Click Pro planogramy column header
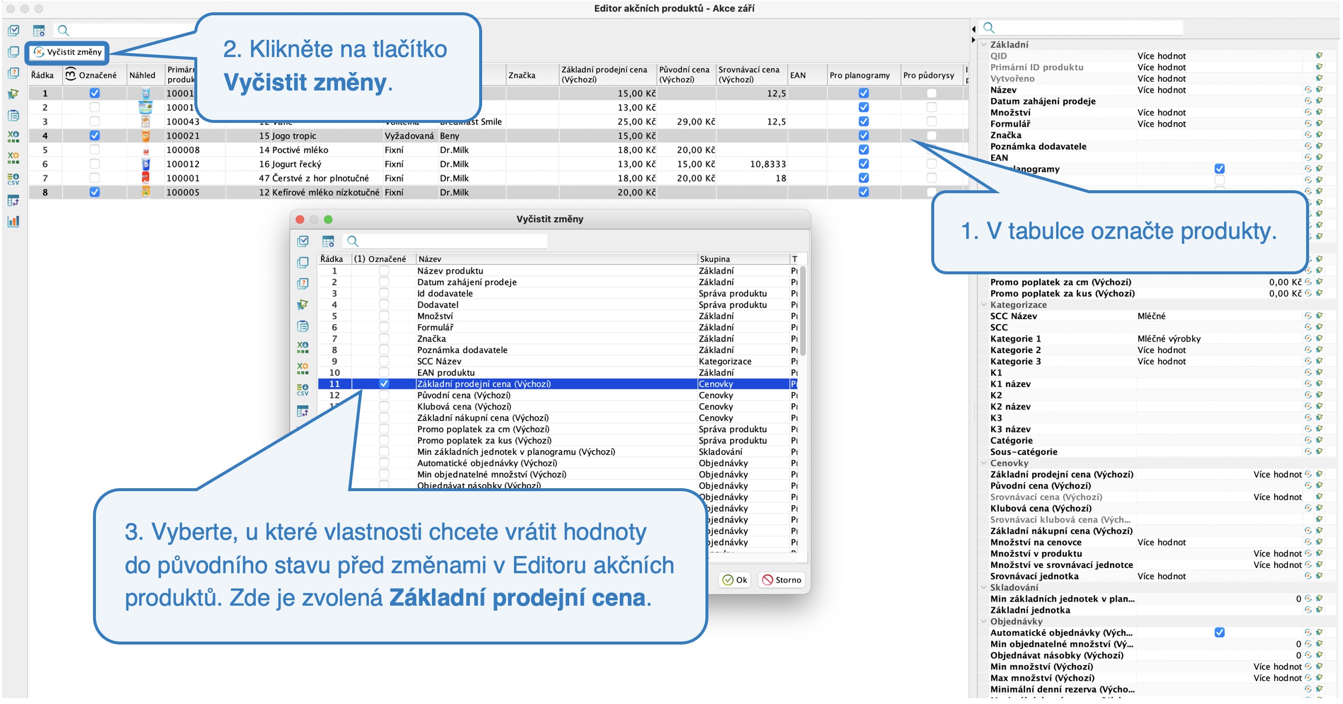 point(863,75)
